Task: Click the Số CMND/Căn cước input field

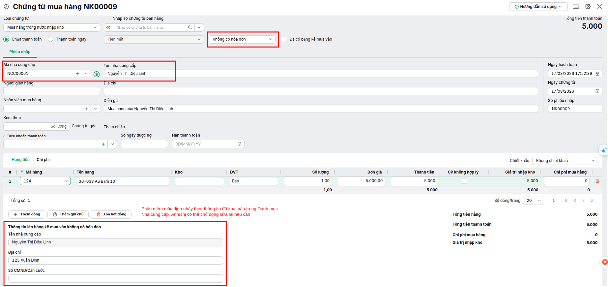Action: pos(116,279)
